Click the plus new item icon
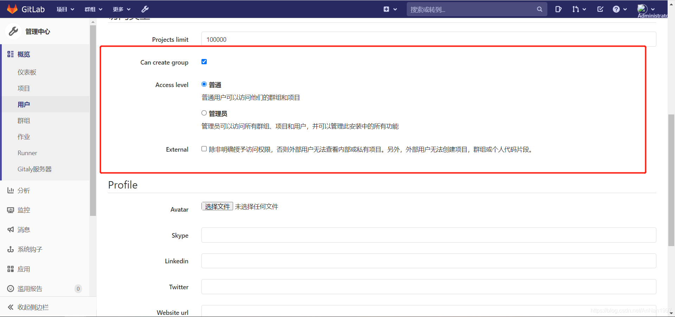This screenshot has width=675, height=317. point(386,9)
